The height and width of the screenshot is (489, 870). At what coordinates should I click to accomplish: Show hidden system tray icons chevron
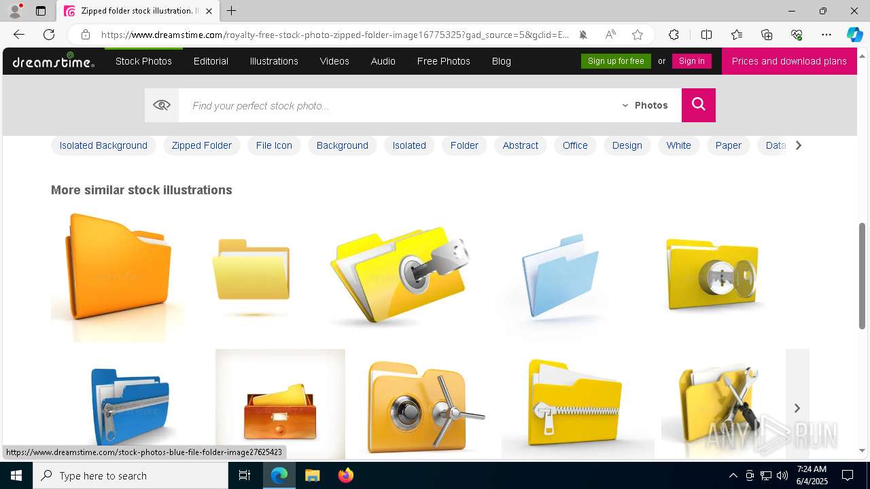coord(733,475)
